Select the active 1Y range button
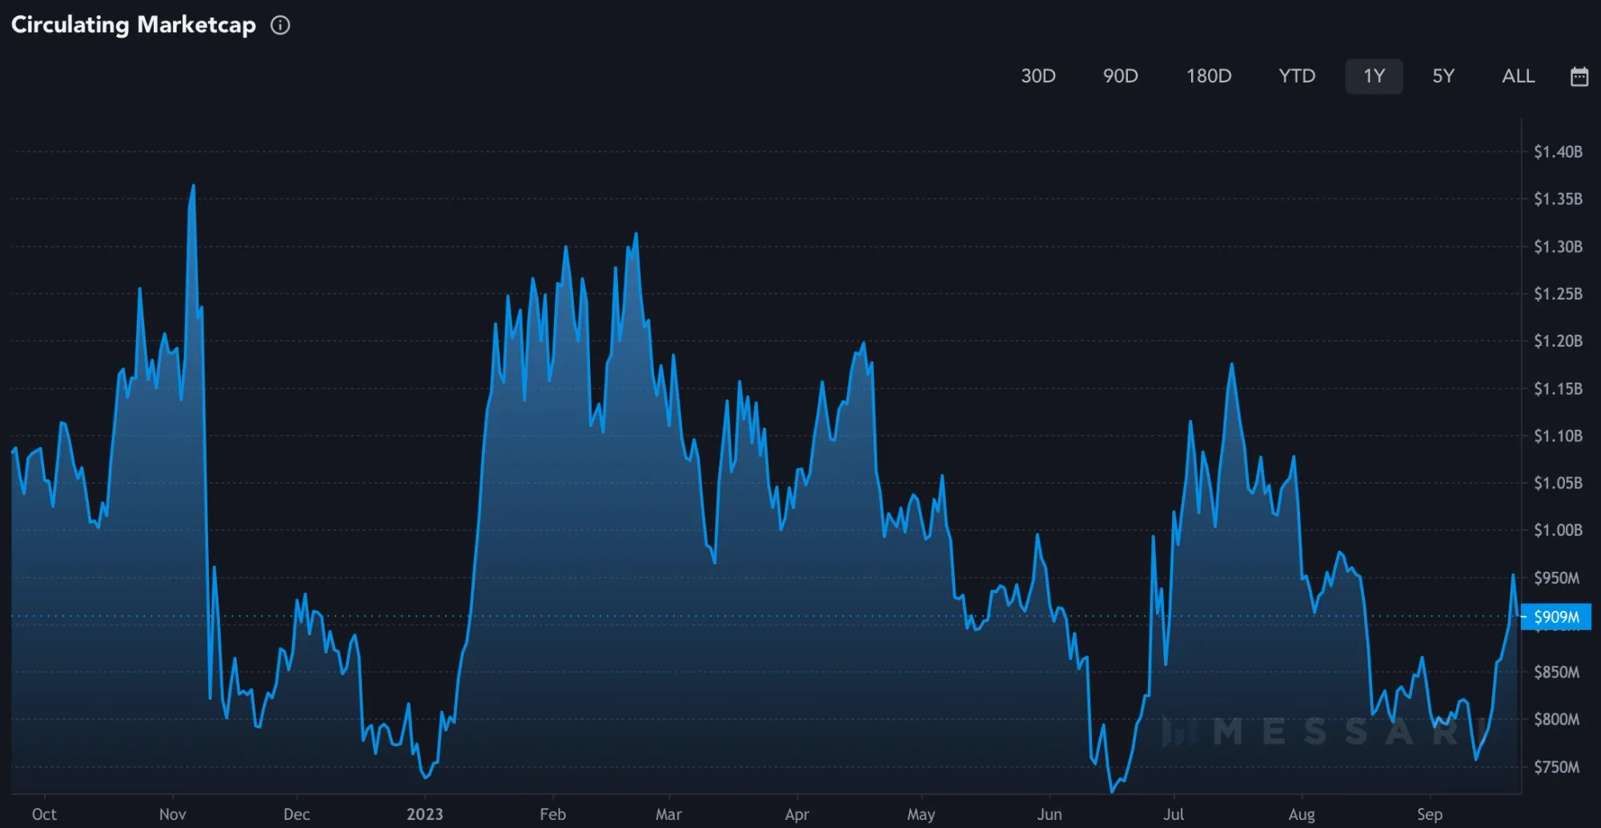Viewport: 1601px width, 828px height. tap(1374, 76)
